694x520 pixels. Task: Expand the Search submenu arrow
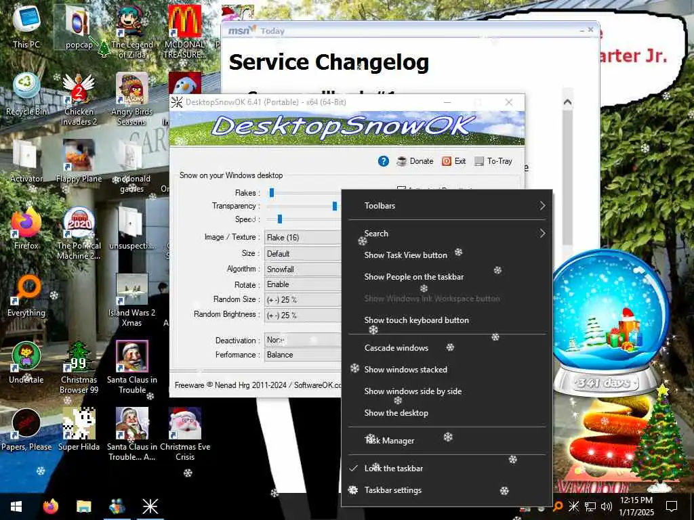click(542, 234)
